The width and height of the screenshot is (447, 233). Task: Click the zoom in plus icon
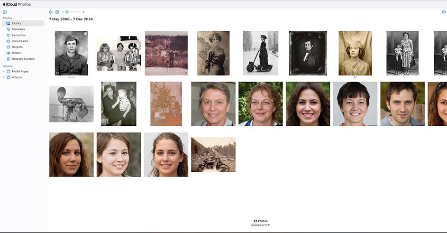point(83,12)
